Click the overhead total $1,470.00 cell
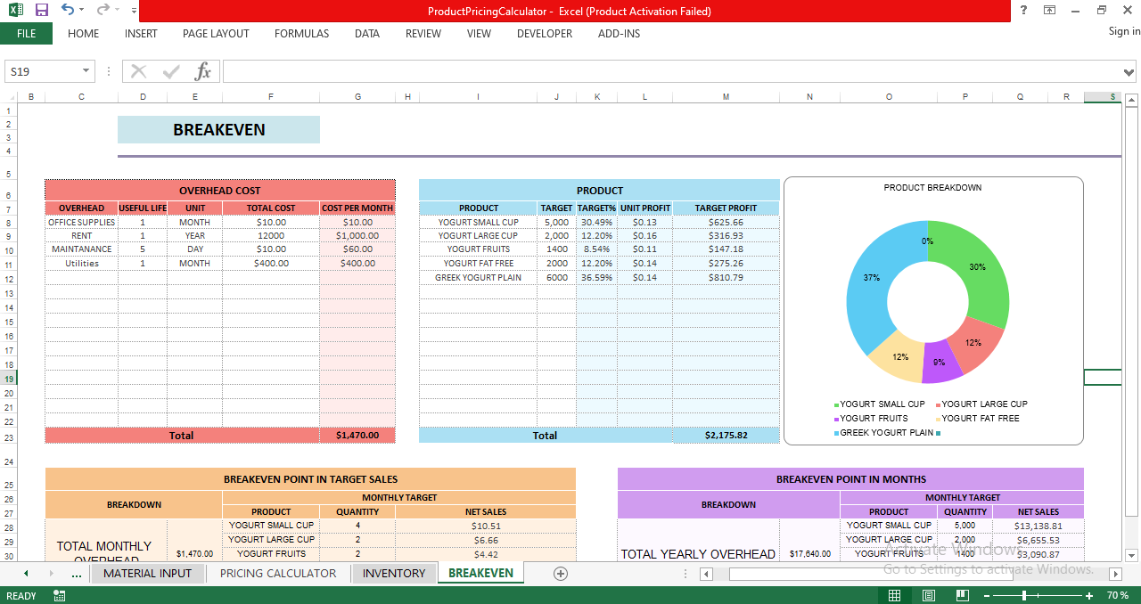Viewport: 1141px width, 604px height. click(x=357, y=435)
